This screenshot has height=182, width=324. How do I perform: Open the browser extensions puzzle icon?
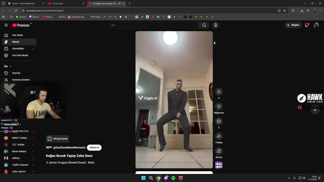click(x=293, y=11)
